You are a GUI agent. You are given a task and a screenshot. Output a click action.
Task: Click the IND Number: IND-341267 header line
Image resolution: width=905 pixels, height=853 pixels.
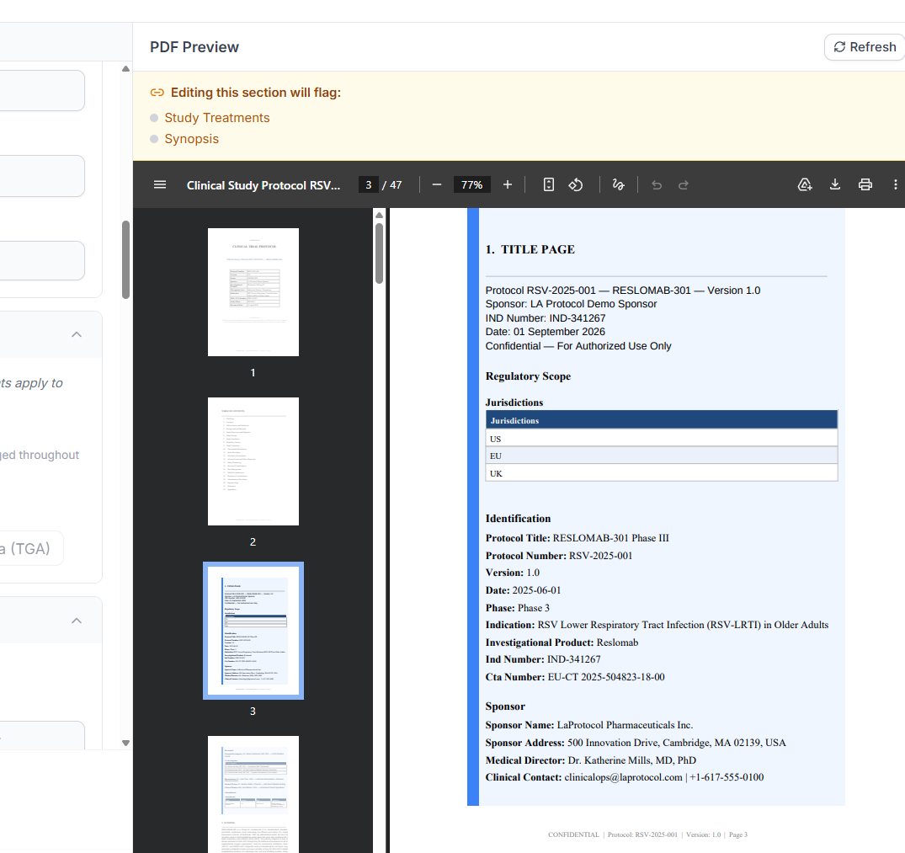click(546, 318)
